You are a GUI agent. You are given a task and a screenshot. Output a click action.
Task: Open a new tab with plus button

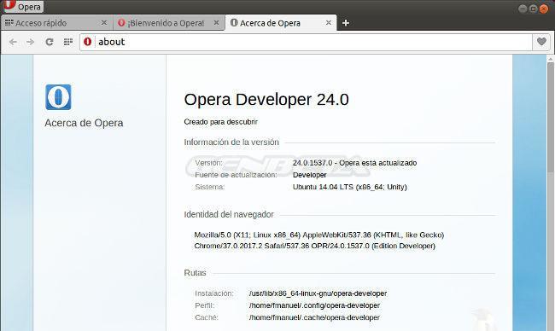pos(346,23)
